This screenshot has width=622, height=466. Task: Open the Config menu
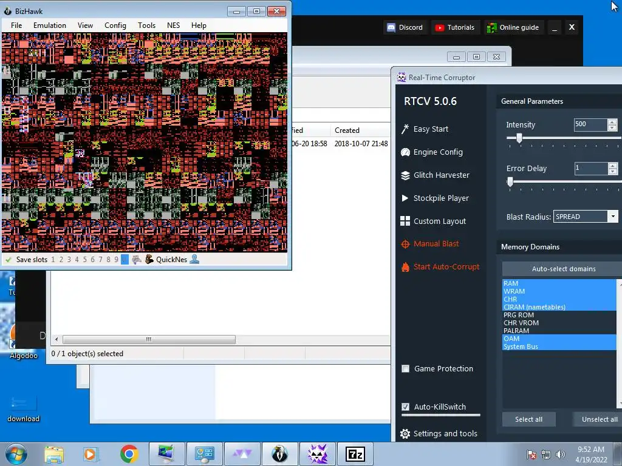(115, 25)
